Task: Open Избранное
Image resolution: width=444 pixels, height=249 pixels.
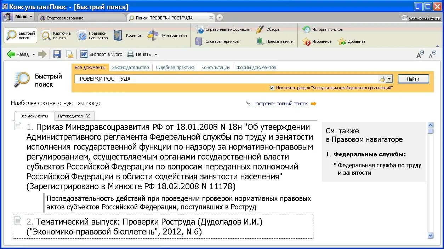Action: [x=317, y=41]
